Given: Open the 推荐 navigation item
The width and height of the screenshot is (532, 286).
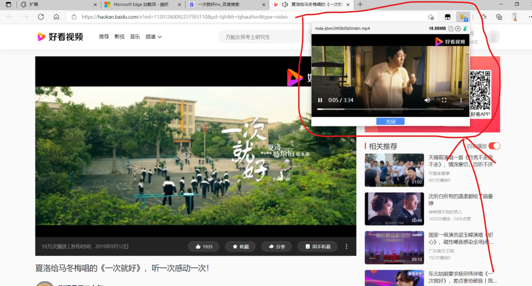Looking at the screenshot, I should tap(104, 36).
